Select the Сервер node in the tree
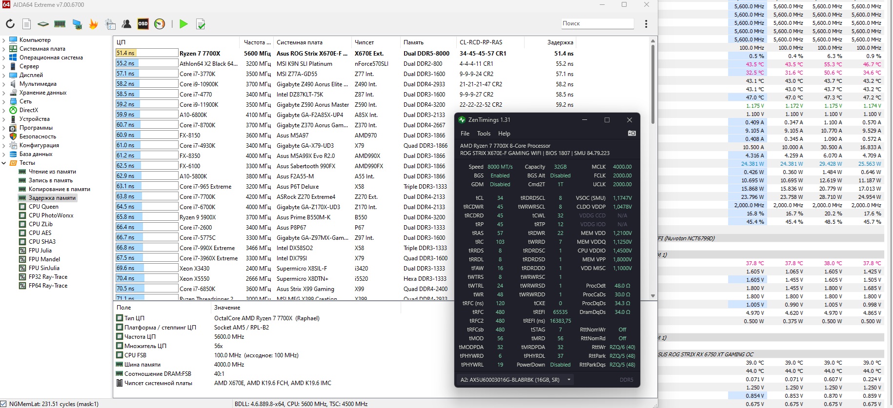893x408 pixels. [x=29, y=66]
